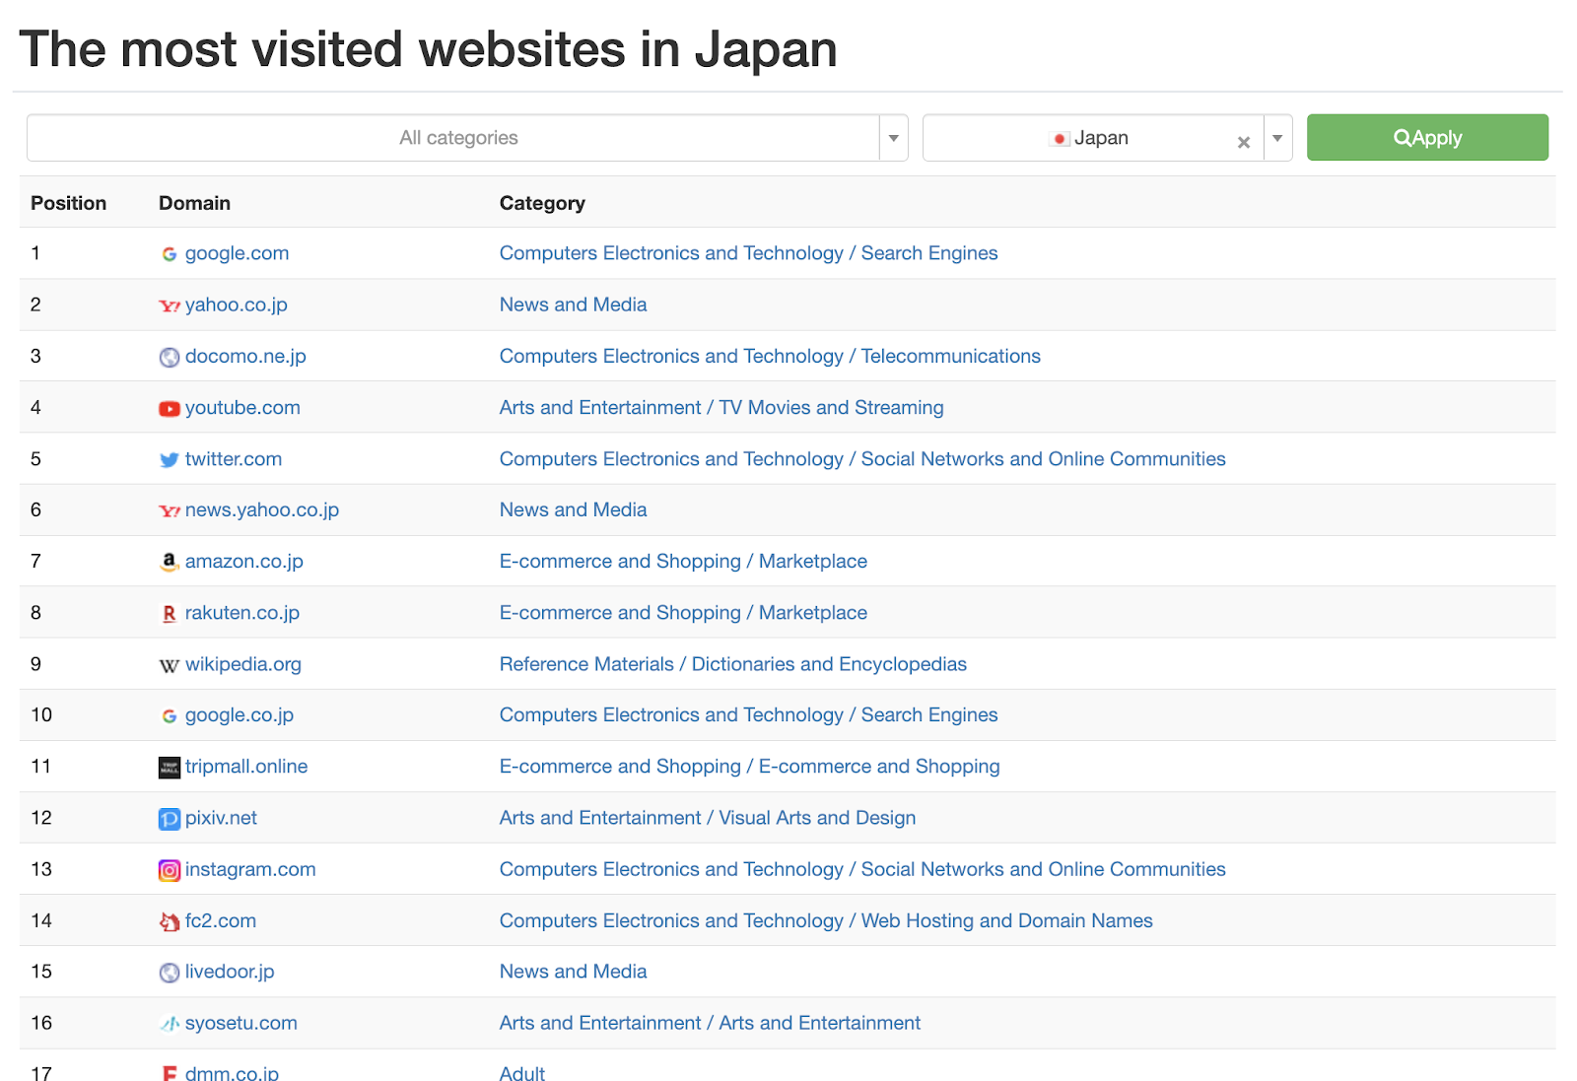Image resolution: width=1577 pixels, height=1081 pixels.
Task: Click the Pixiv P icon
Action: (170, 819)
